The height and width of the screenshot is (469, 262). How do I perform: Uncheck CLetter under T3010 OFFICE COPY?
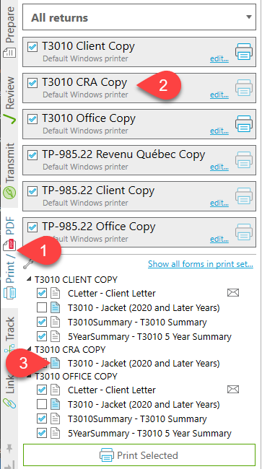pyautogui.click(x=42, y=390)
